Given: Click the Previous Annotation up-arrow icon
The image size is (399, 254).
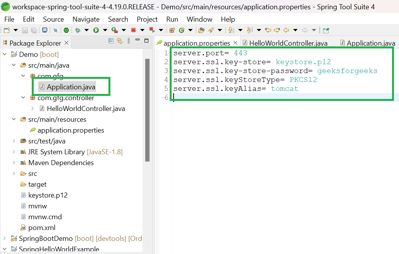Looking at the screenshot, I should tap(249, 30).
